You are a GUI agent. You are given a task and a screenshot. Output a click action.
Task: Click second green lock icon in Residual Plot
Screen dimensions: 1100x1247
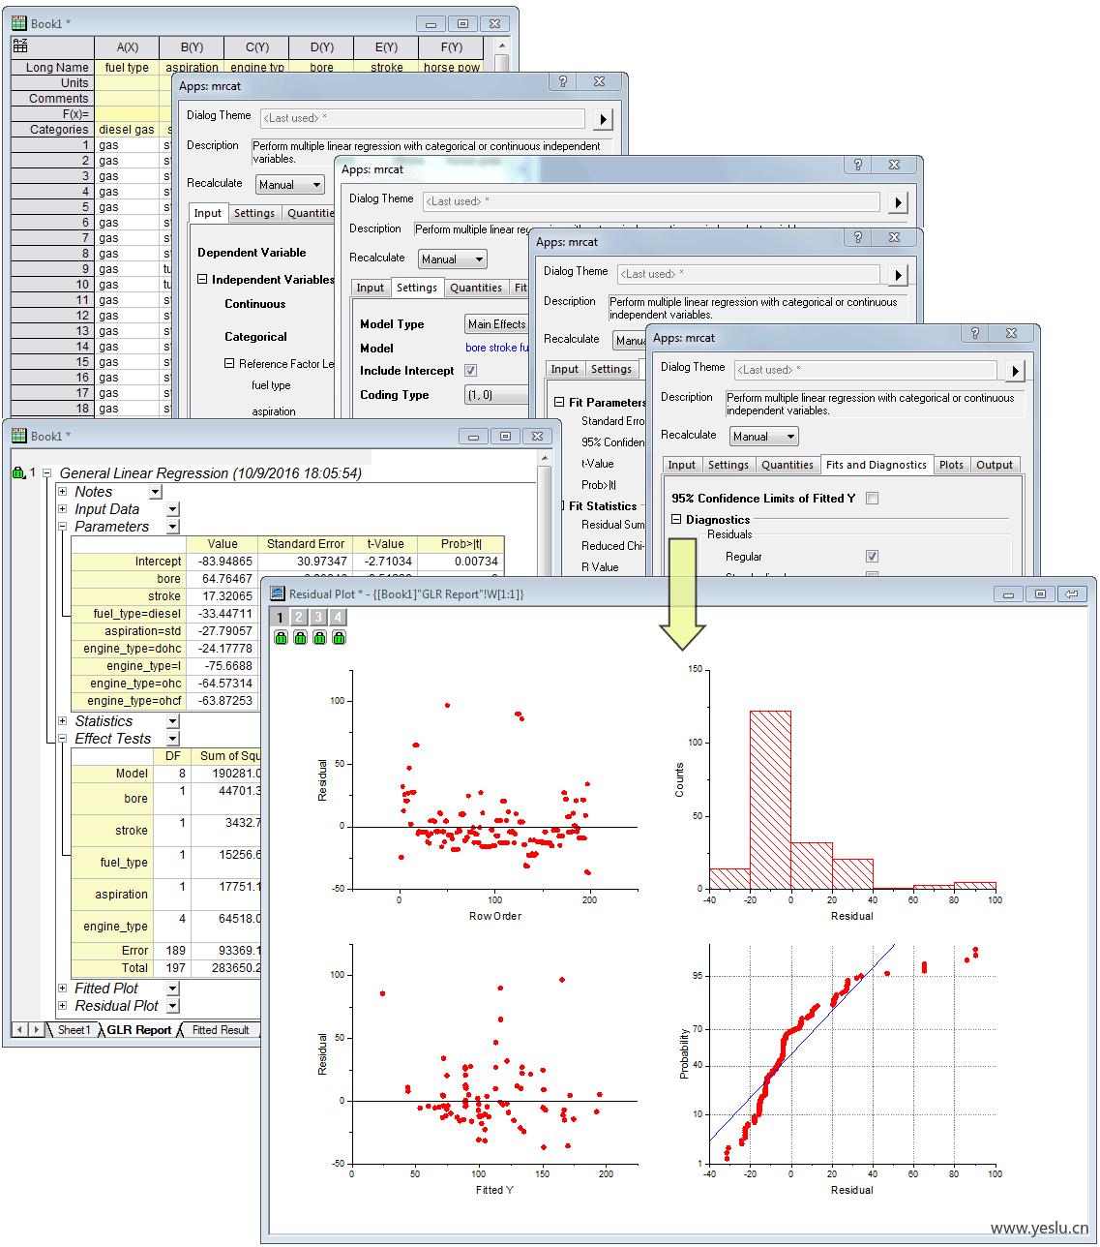(x=300, y=637)
